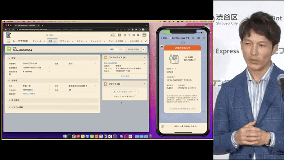Click the コピー button
284x160 pixels.
[x=121, y=50]
